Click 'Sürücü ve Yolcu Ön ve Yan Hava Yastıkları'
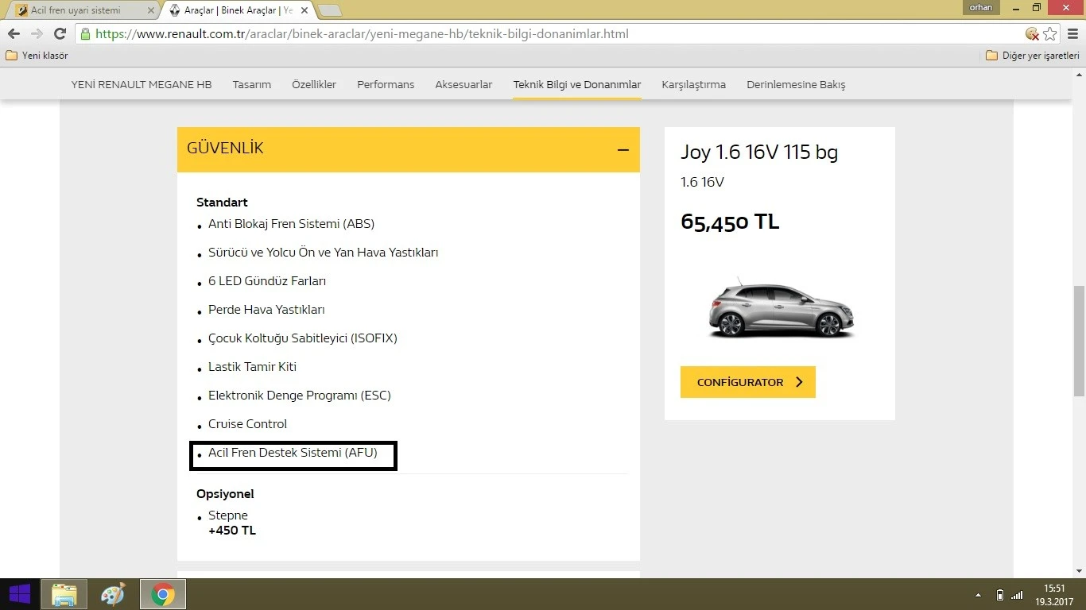Screen dimensions: 1086x610 click(x=323, y=253)
